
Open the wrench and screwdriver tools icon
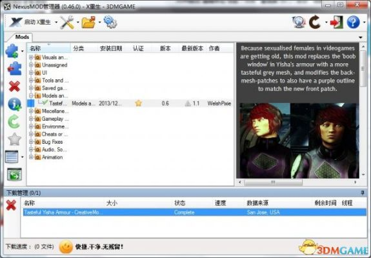coord(67,22)
